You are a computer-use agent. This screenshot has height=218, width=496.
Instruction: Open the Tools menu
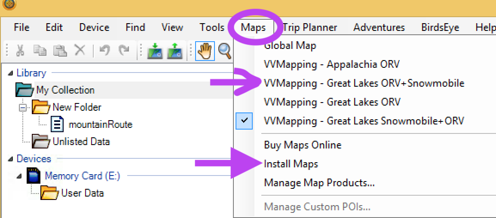212,27
